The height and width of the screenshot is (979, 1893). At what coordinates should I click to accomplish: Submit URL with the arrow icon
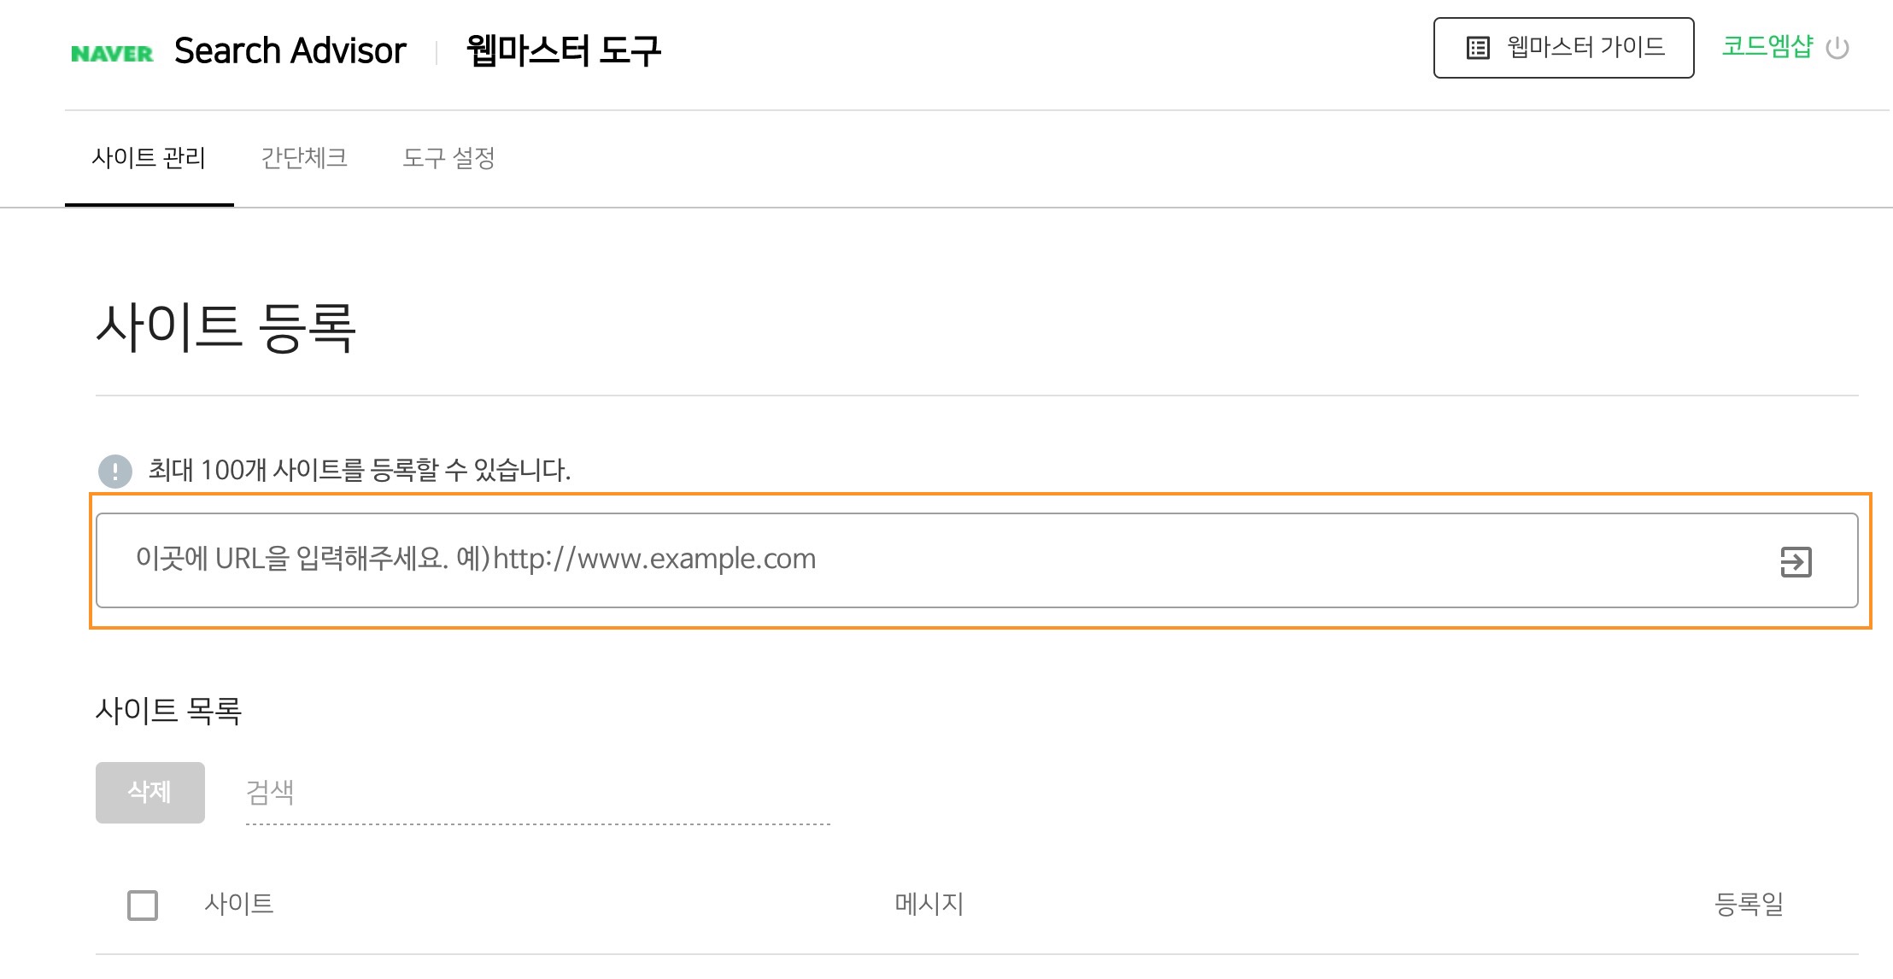tap(1796, 562)
